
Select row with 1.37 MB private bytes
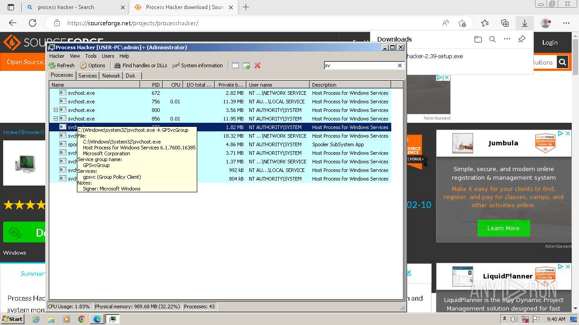220,162
